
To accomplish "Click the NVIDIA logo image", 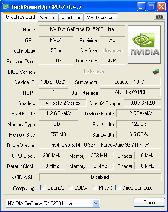I will (144, 44).
